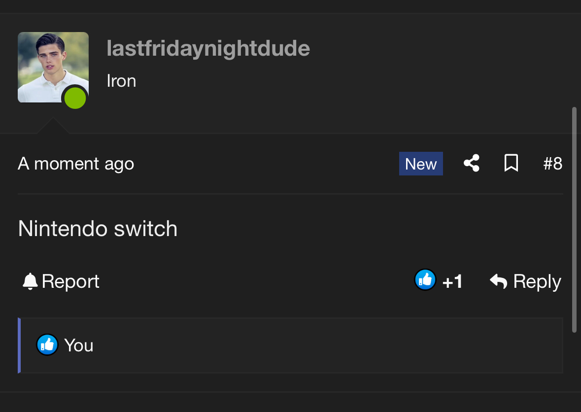Click the "Reply" text button
Screen dimensions: 581x412
537,281
